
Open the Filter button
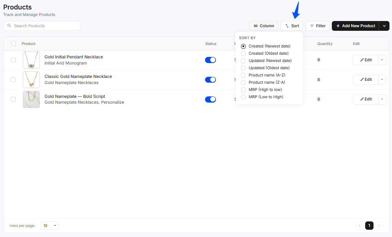(317, 26)
